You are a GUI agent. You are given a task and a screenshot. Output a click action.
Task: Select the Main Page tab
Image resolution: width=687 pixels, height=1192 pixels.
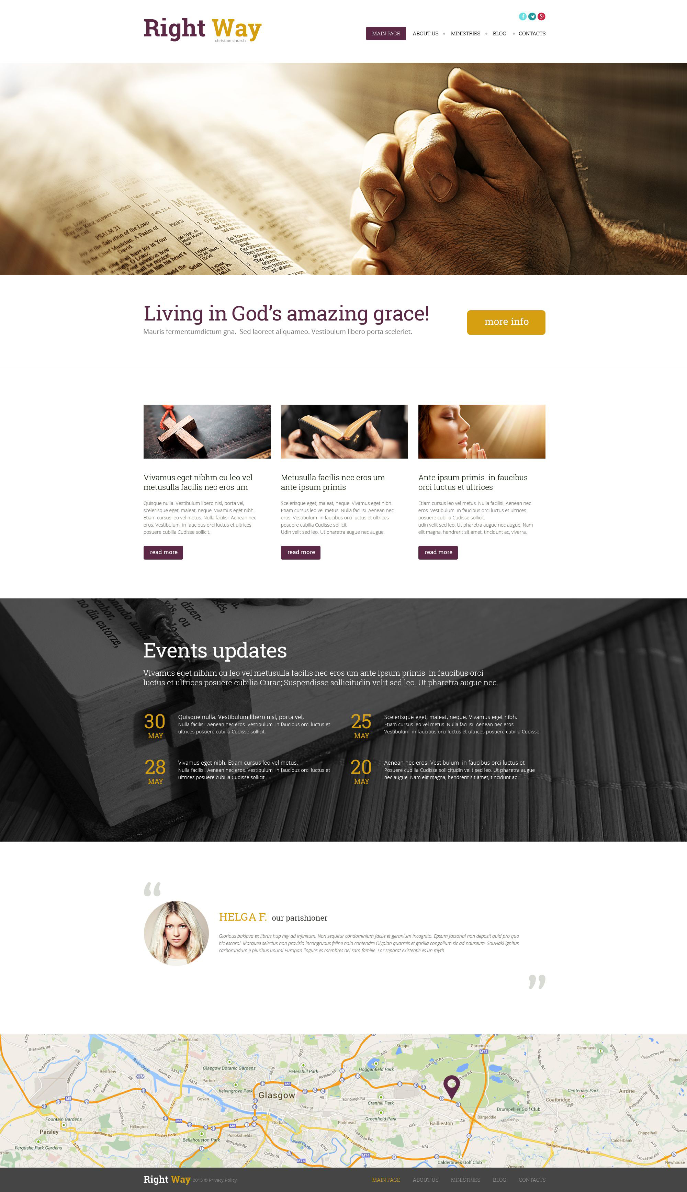click(x=383, y=34)
